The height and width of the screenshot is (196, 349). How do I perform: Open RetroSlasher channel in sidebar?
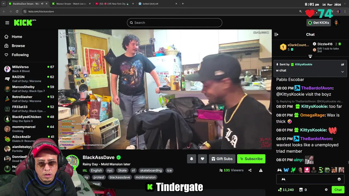[29, 99]
